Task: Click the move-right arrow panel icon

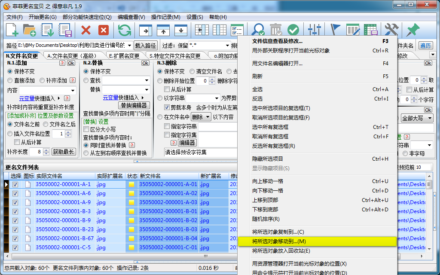Action: tap(146, 30)
